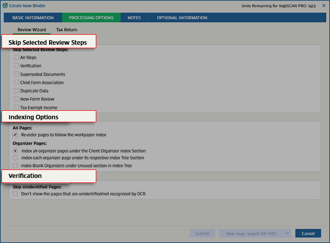The height and width of the screenshot is (243, 330).
Task: Close the Create New Binder dialog
Action: [x=324, y=5]
